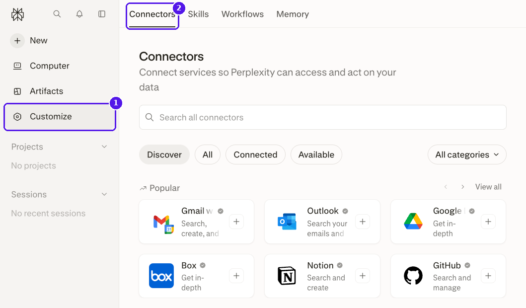
Task: Collapse the Sessions section chevron
Action: 104,194
